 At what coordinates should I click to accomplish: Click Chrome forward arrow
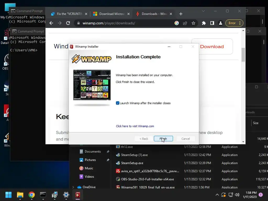point(60,23)
